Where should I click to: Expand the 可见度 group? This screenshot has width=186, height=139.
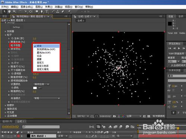pyautogui.click(x=5, y=112)
